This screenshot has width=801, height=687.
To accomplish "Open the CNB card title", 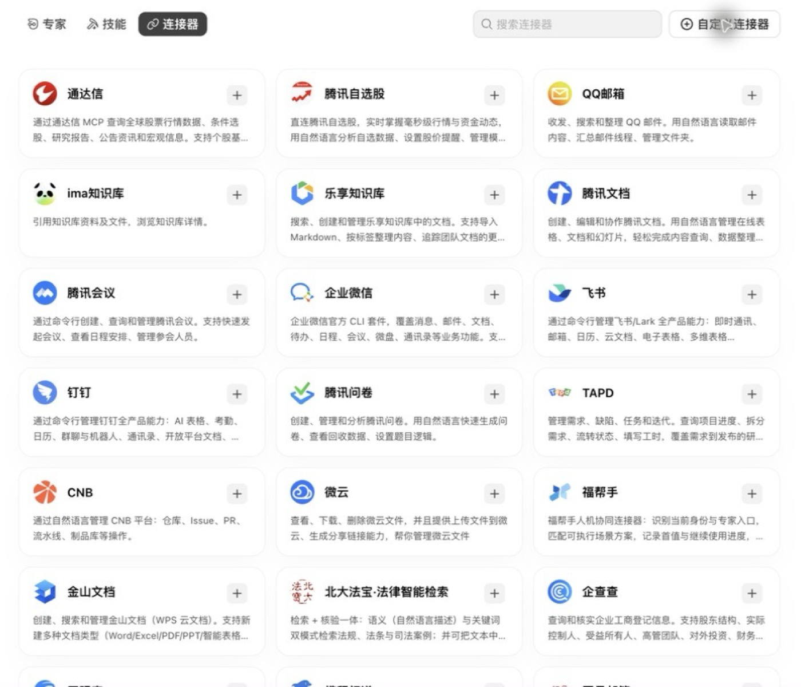I will 80,492.
